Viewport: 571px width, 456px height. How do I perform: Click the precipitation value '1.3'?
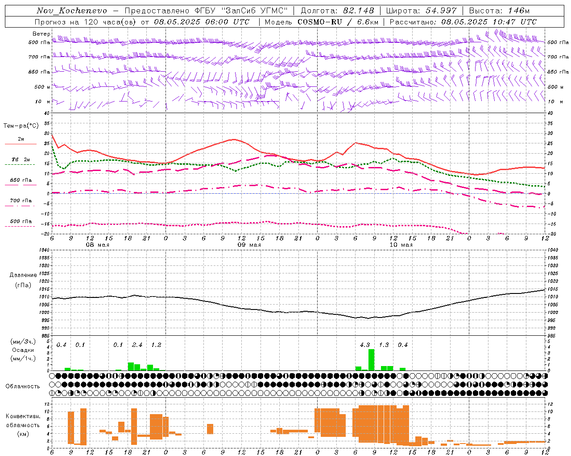(384, 345)
